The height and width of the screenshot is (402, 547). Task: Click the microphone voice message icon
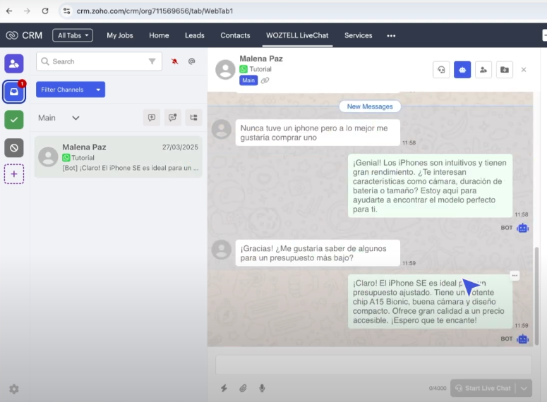pos(262,388)
